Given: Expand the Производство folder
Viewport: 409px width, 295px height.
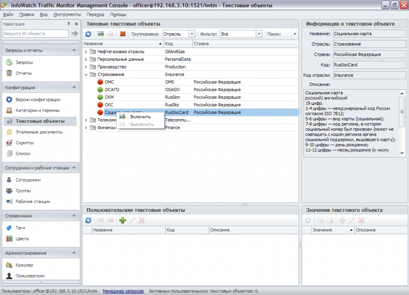Looking at the screenshot, I should (86, 67).
